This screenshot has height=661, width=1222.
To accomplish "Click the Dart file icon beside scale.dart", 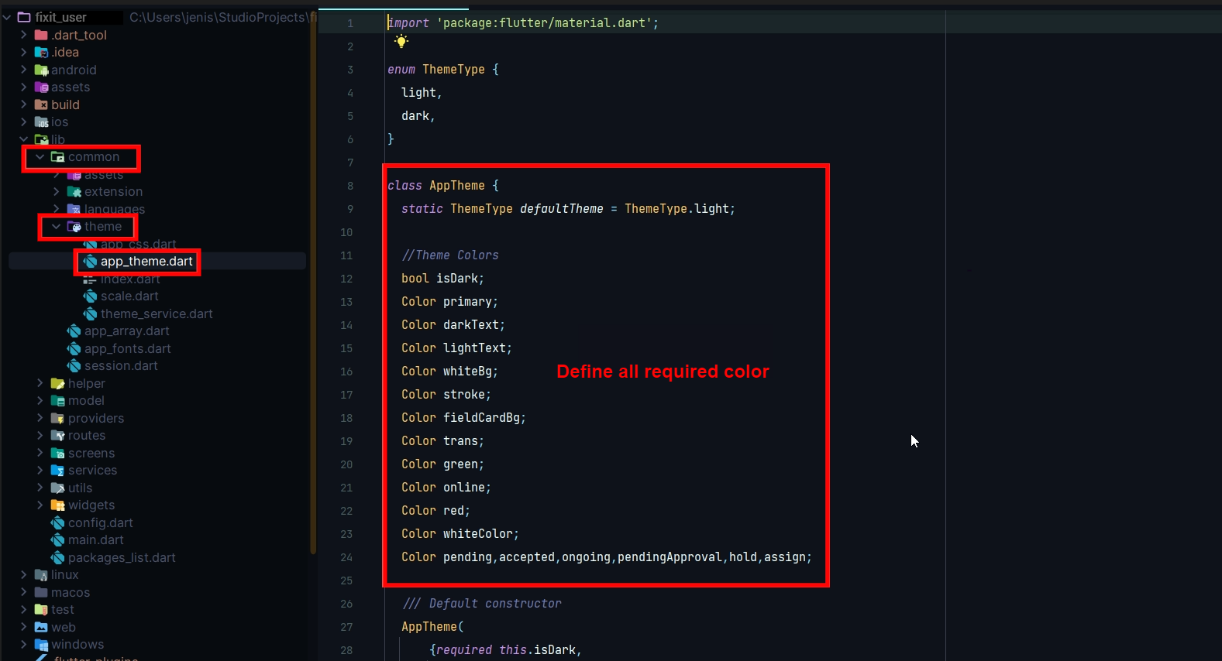I will (x=91, y=296).
